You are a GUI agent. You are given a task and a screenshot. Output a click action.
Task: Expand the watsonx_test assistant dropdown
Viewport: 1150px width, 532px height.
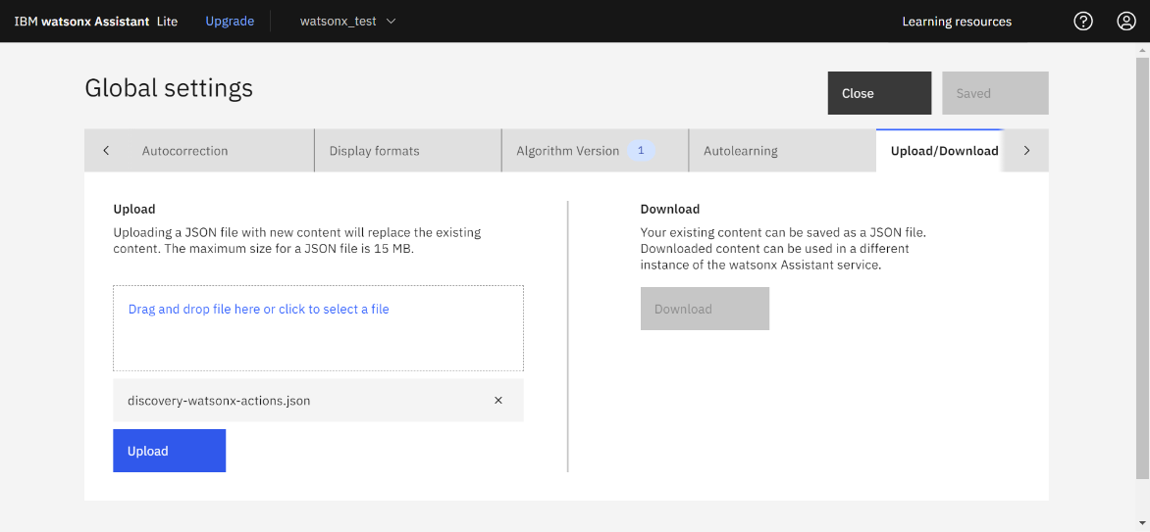[347, 21]
